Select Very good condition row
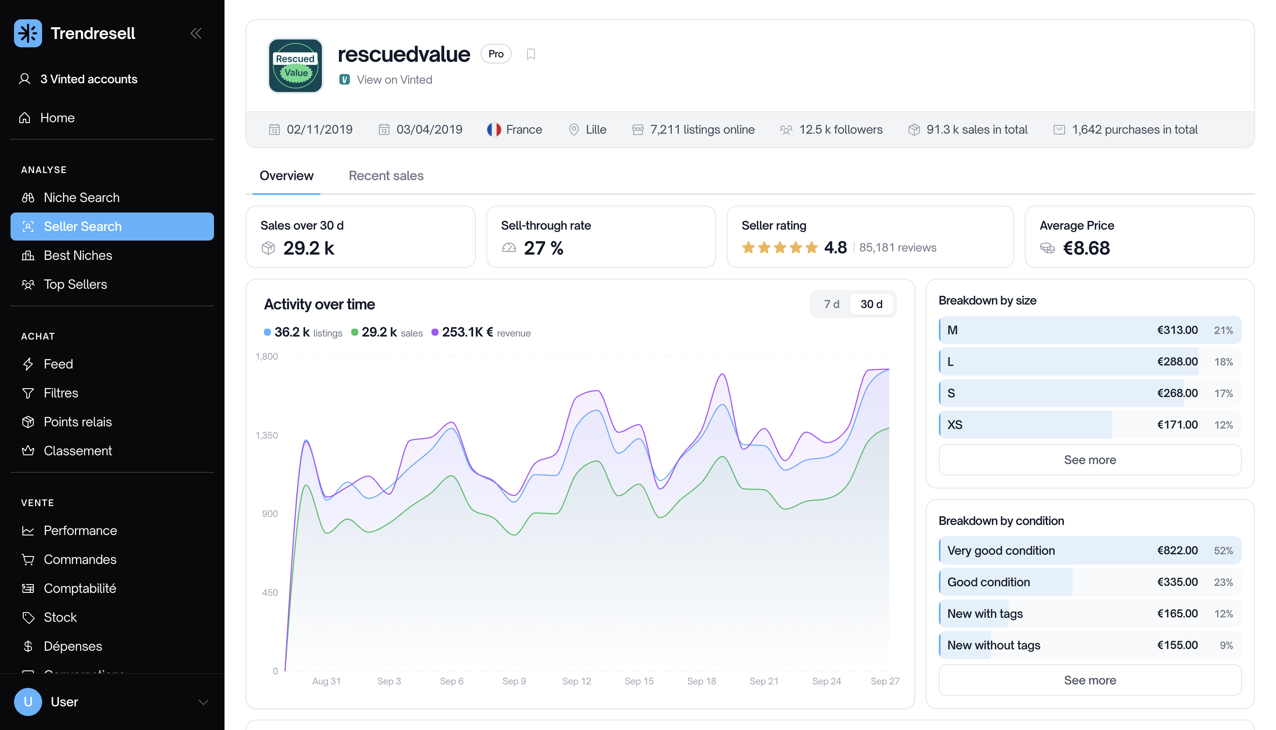 click(x=1090, y=551)
